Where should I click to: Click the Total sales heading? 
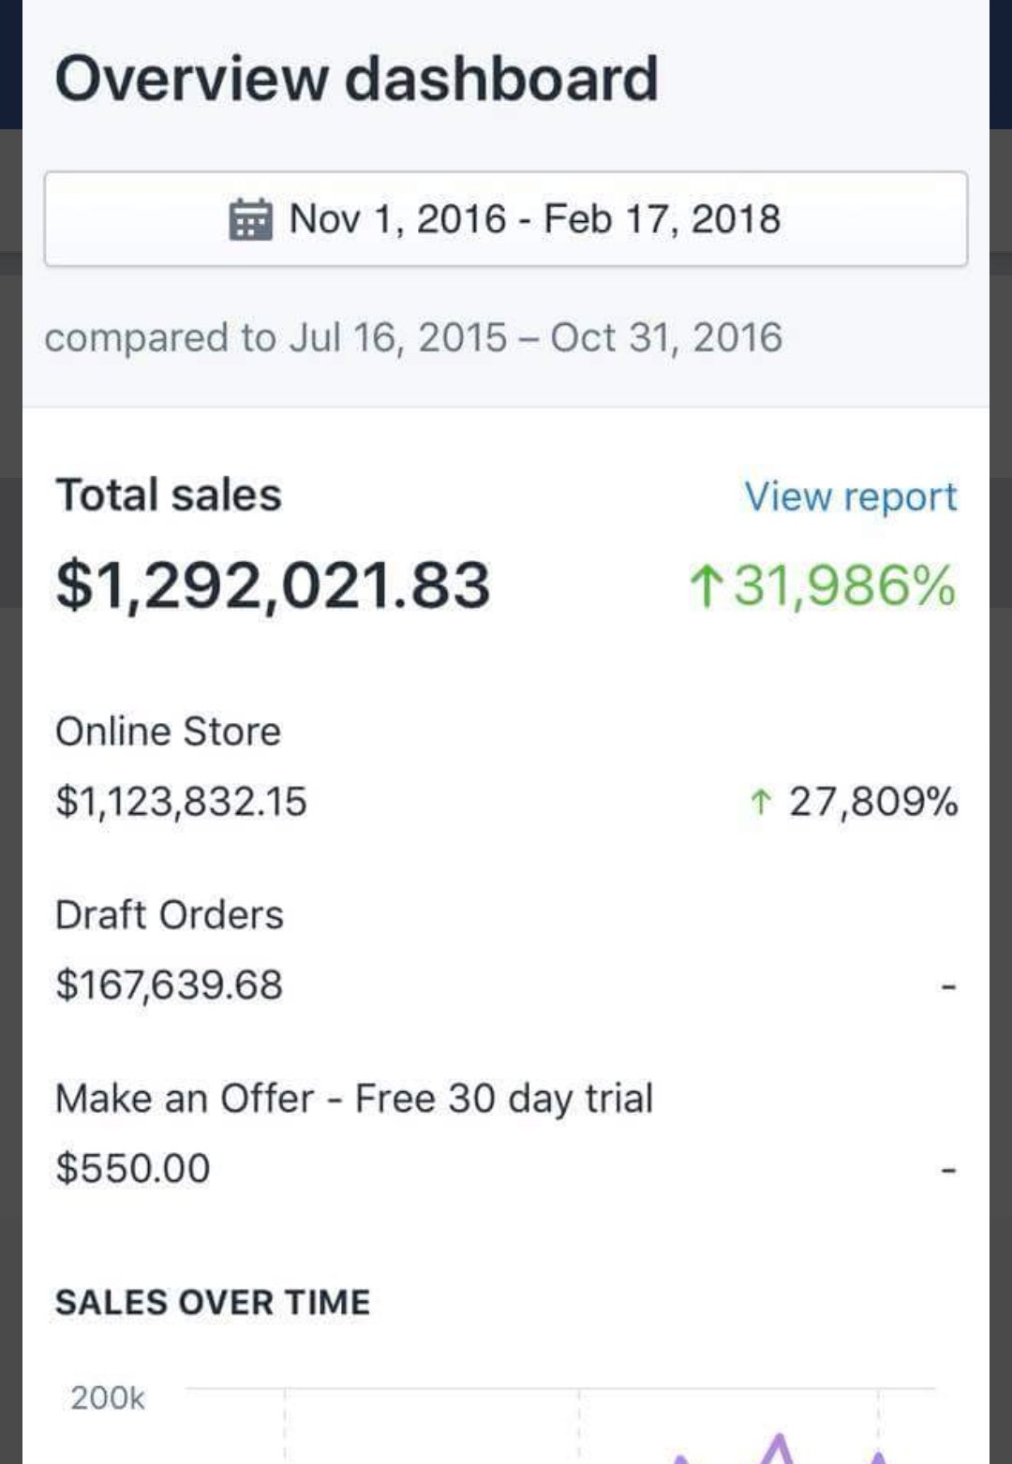click(169, 495)
